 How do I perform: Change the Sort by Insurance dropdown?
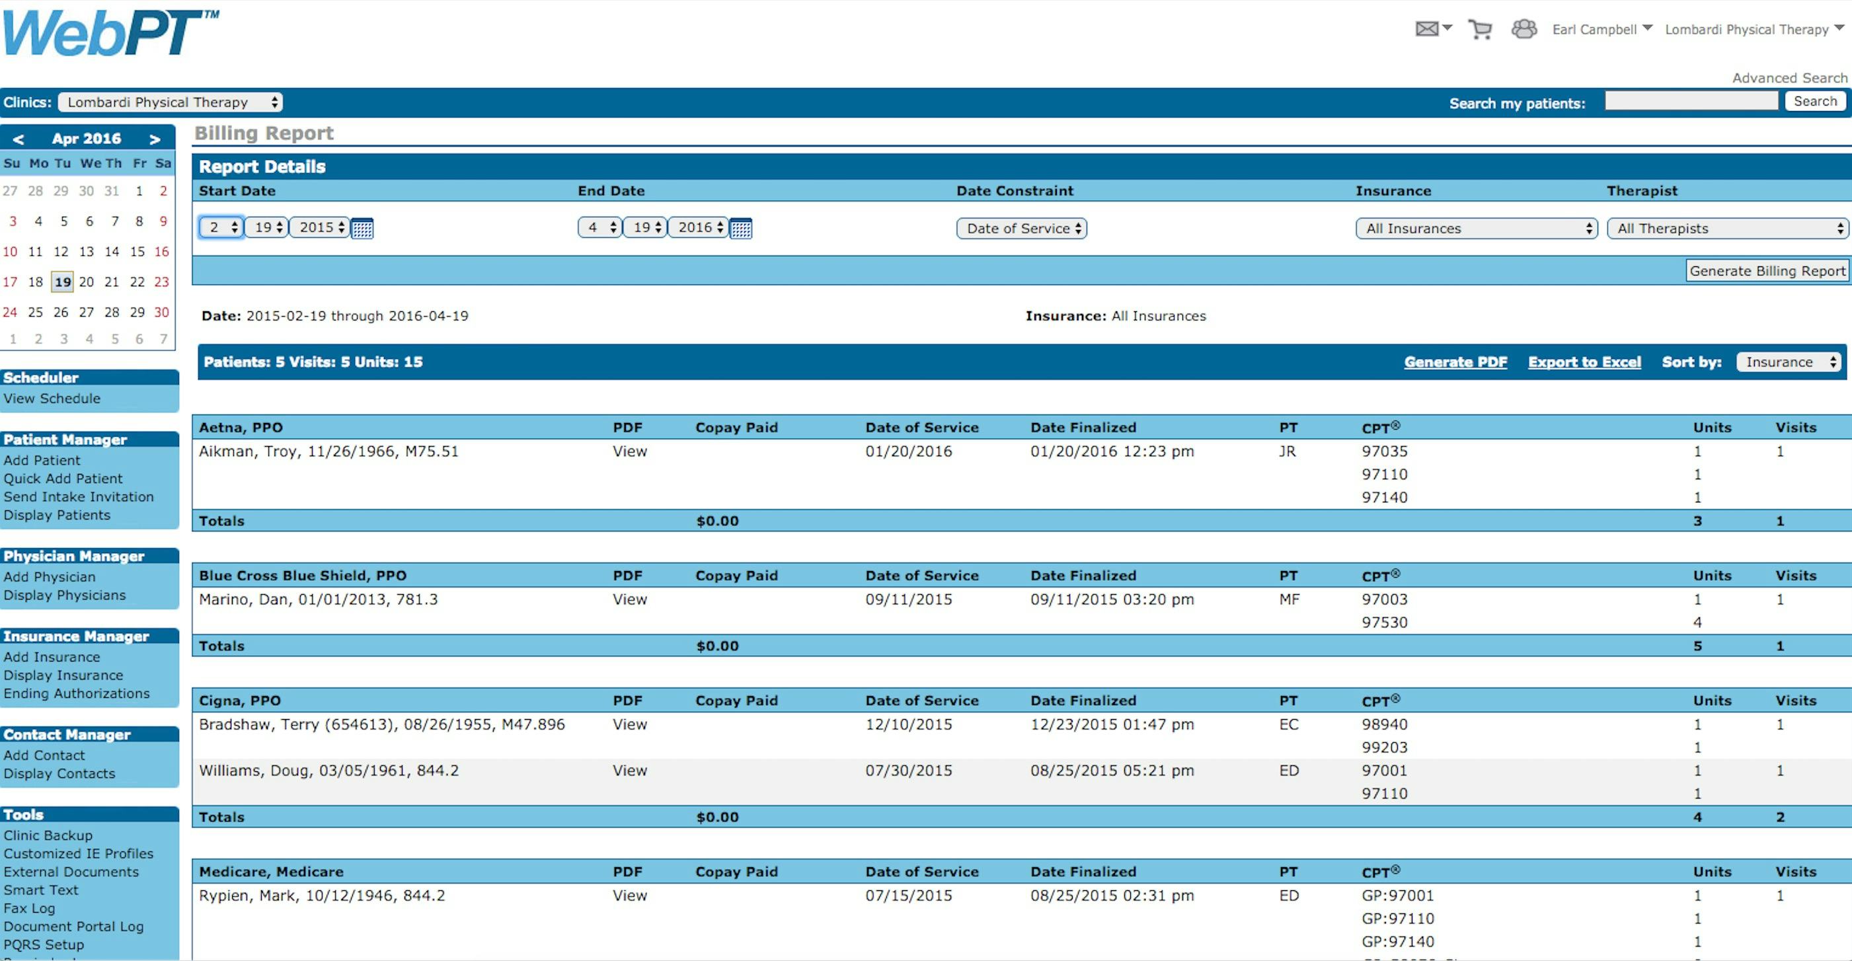pos(1788,362)
